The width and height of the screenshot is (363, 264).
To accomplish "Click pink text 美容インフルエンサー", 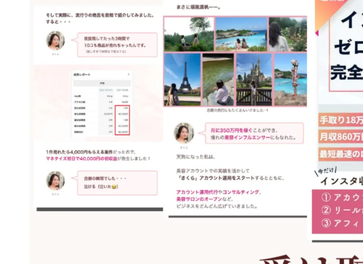I will (x=247, y=137).
